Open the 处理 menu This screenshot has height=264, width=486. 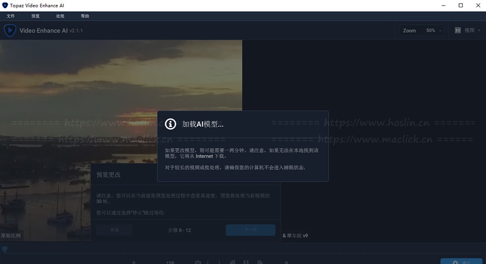point(60,16)
